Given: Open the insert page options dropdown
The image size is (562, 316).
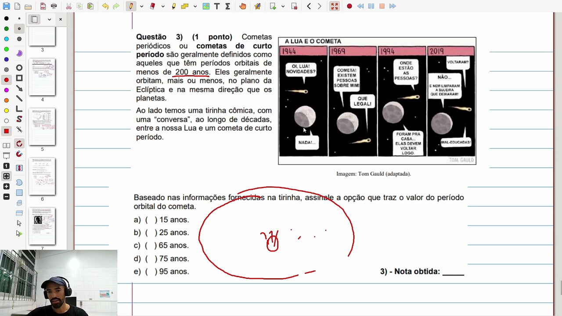Looking at the screenshot, I should click(x=283, y=6).
